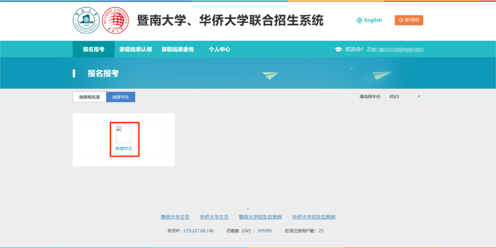Screen dimensions: 496x248
Task: Open the 华侨大学主页 footer link
Action: pos(214,217)
